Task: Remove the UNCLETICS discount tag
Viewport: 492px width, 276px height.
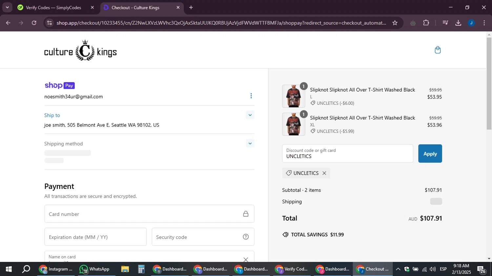Action: [324, 173]
